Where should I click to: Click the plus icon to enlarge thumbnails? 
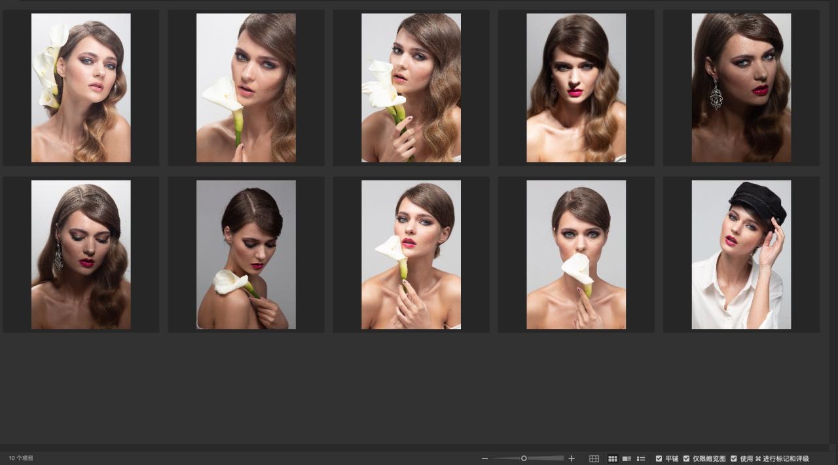tap(572, 458)
